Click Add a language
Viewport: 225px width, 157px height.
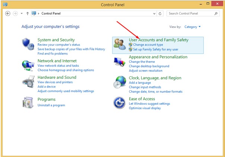point(140,83)
